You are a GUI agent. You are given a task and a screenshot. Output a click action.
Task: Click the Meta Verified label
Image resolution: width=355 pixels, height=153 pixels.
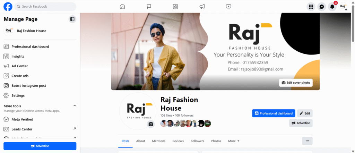(22, 119)
